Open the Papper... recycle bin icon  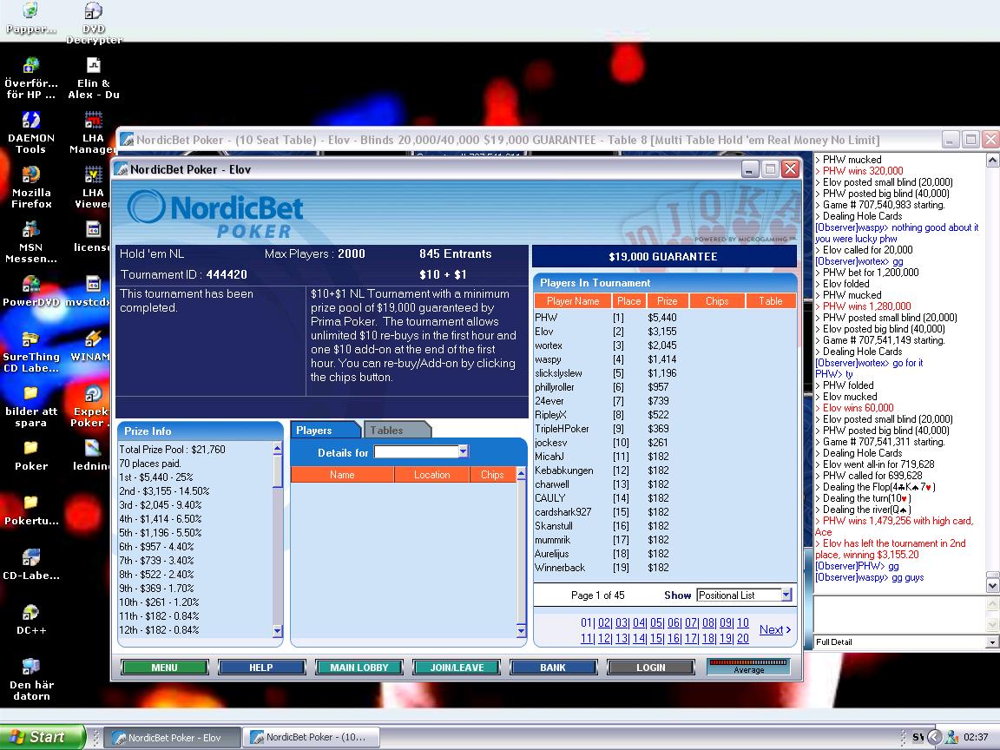tap(30, 18)
